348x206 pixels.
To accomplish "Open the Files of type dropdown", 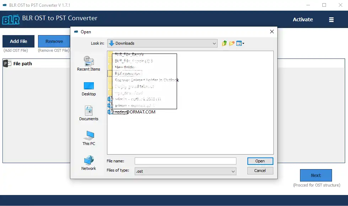I will point(234,171).
